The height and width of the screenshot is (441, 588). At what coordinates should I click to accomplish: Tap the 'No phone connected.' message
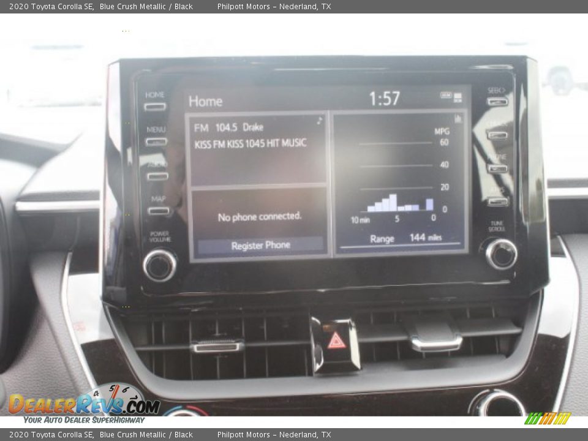[260, 217]
